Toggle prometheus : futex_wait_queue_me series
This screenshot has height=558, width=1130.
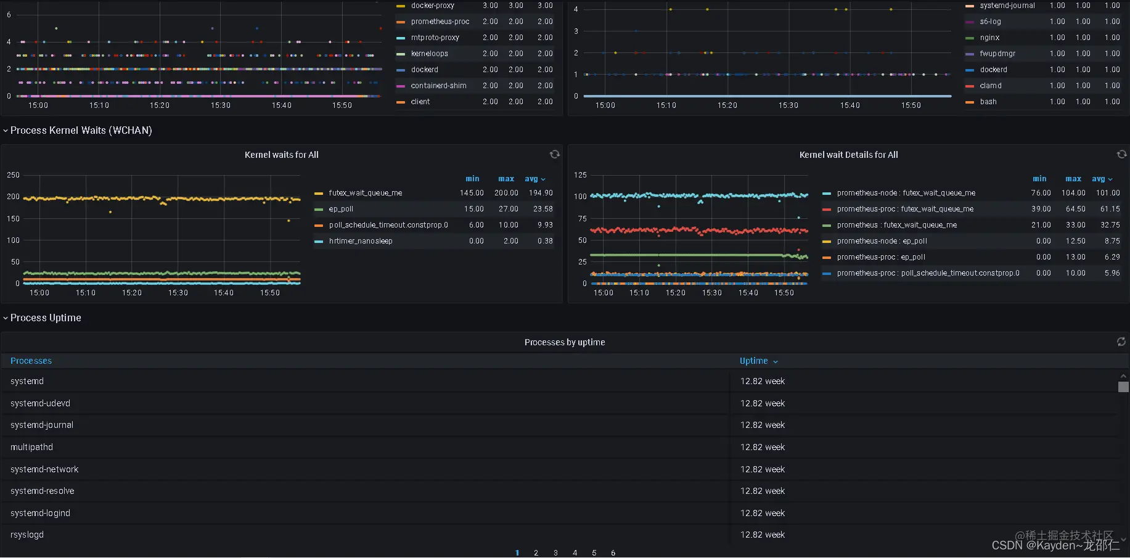point(897,225)
